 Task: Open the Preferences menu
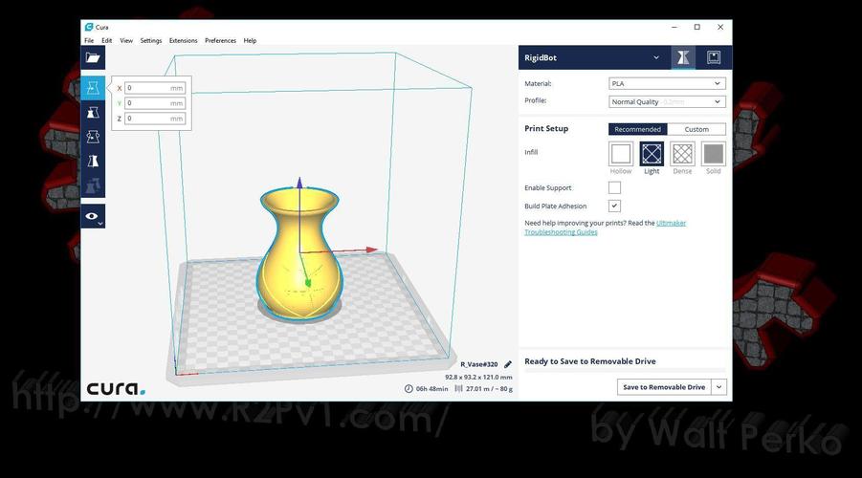click(x=220, y=41)
